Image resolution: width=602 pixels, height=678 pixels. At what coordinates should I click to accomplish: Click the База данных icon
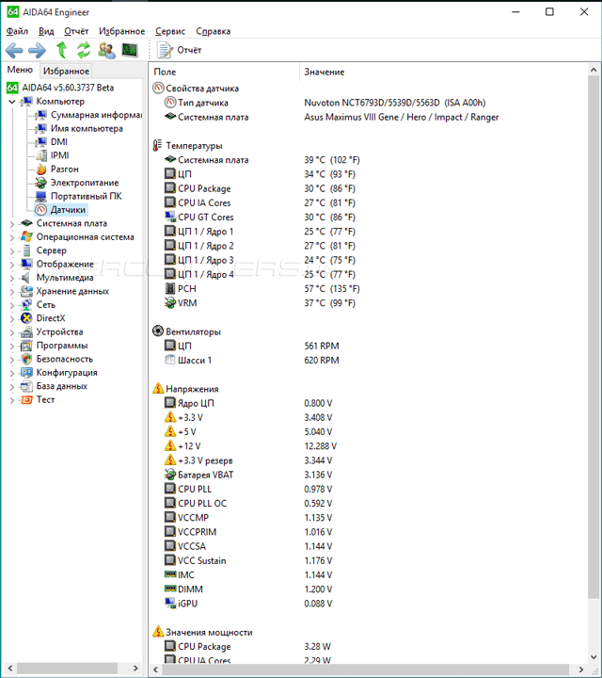coord(26,386)
